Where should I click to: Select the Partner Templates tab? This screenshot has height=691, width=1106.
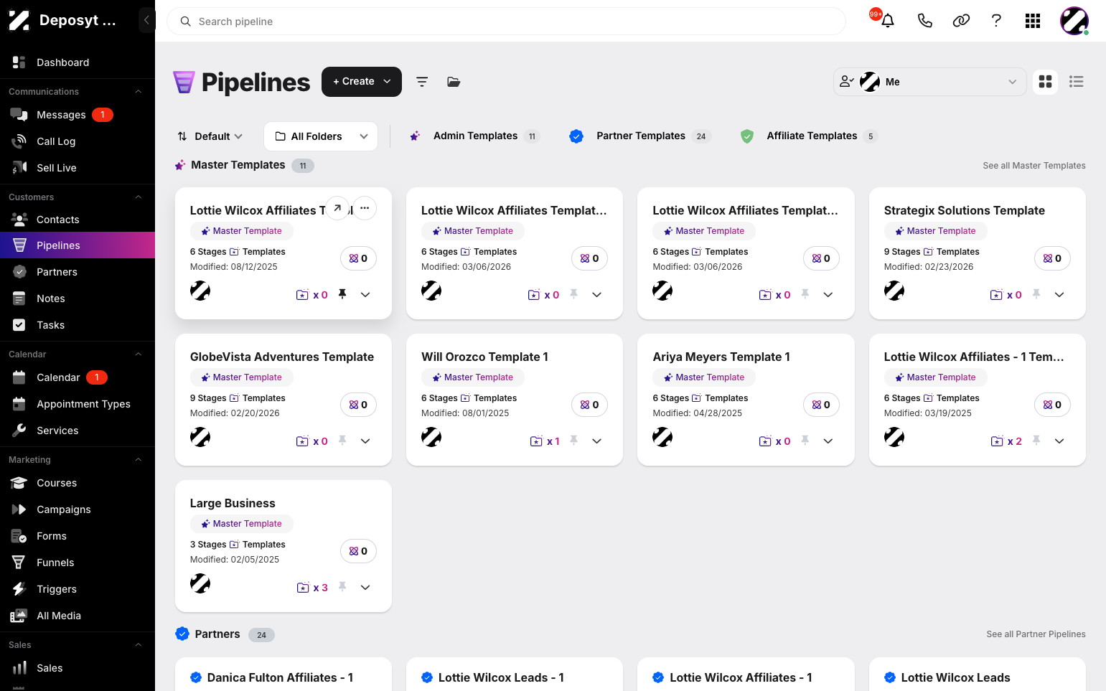pos(640,136)
